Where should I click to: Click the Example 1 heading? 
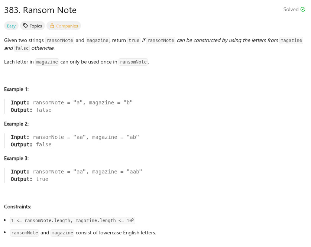16,89
